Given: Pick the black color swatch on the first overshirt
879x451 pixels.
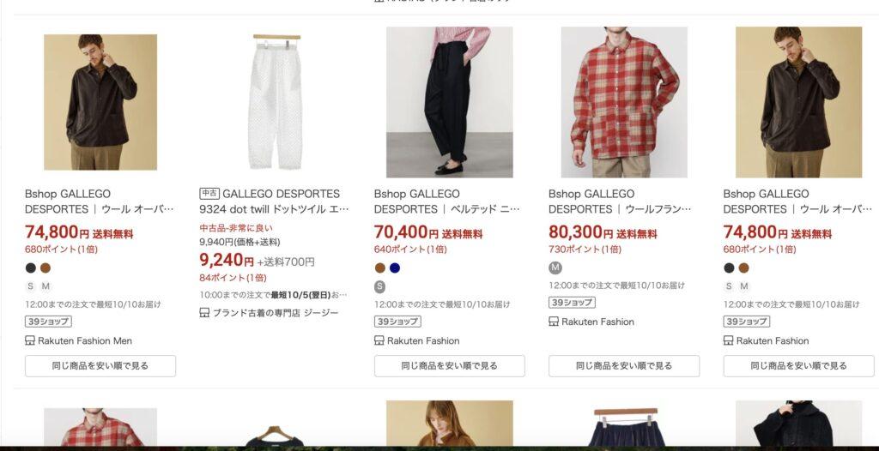Looking at the screenshot, I should click(31, 268).
